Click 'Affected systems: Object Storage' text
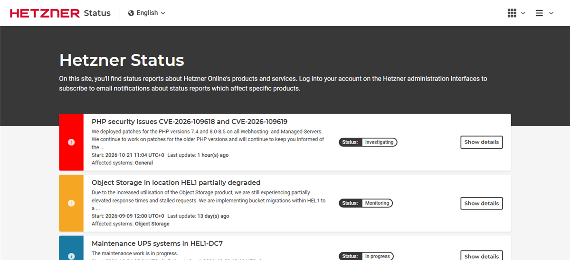 [131, 224]
